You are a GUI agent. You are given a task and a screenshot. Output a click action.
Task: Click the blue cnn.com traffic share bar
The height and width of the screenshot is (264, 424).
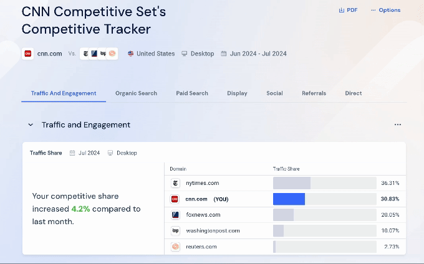[x=289, y=199]
